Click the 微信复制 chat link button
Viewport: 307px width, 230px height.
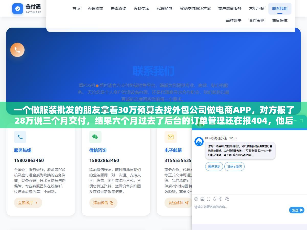pyautogui.click(x=214, y=167)
